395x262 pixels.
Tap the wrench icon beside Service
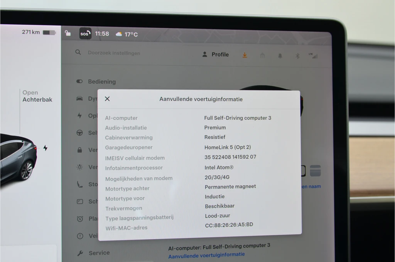80,253
